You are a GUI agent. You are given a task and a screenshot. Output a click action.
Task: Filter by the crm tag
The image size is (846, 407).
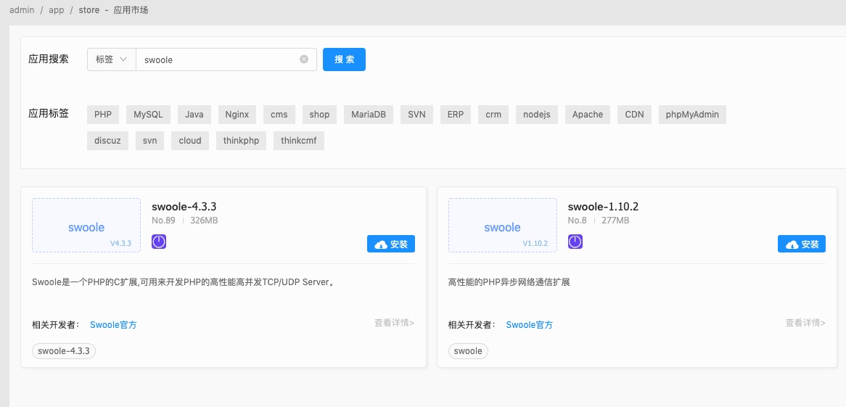tap(493, 115)
